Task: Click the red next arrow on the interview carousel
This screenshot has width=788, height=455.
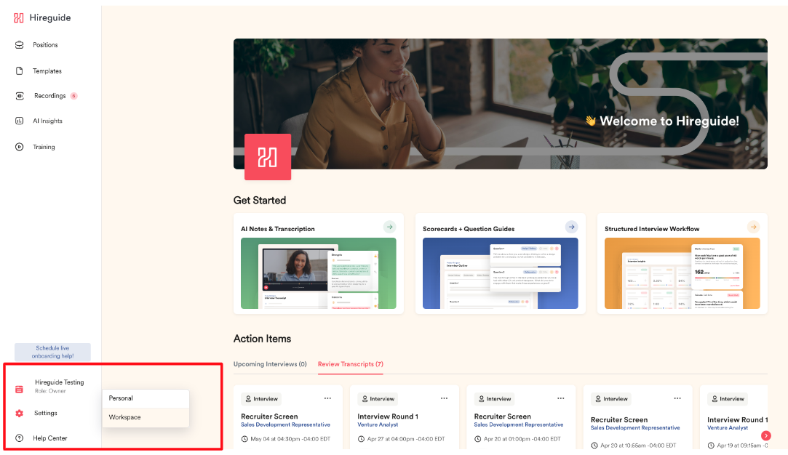Action: (766, 436)
